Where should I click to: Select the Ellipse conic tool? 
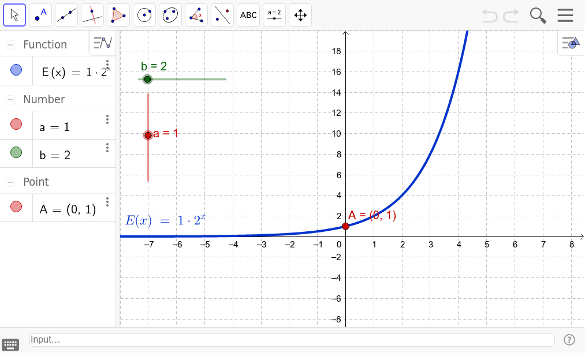point(170,15)
